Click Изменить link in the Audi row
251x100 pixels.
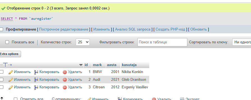pos(22,79)
